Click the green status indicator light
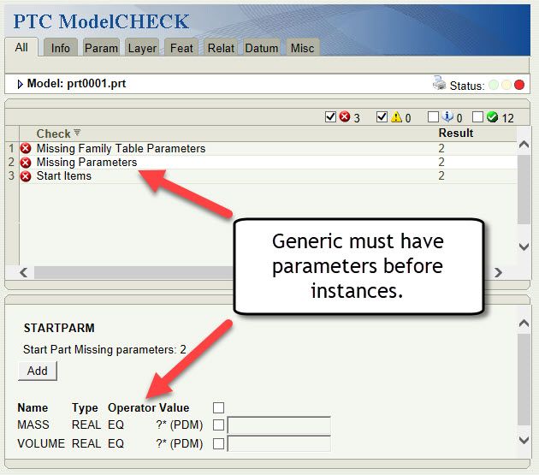Viewport: 539px width, 475px height. click(494, 85)
